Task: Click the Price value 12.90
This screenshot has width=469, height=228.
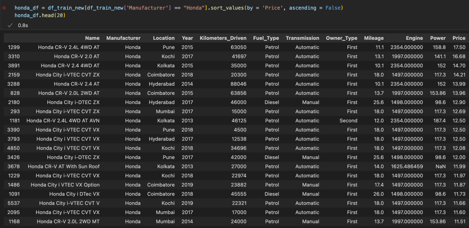Action: click(459, 102)
